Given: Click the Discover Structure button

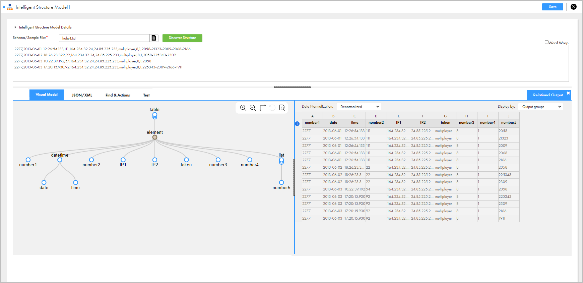Looking at the screenshot, I should 182,38.
